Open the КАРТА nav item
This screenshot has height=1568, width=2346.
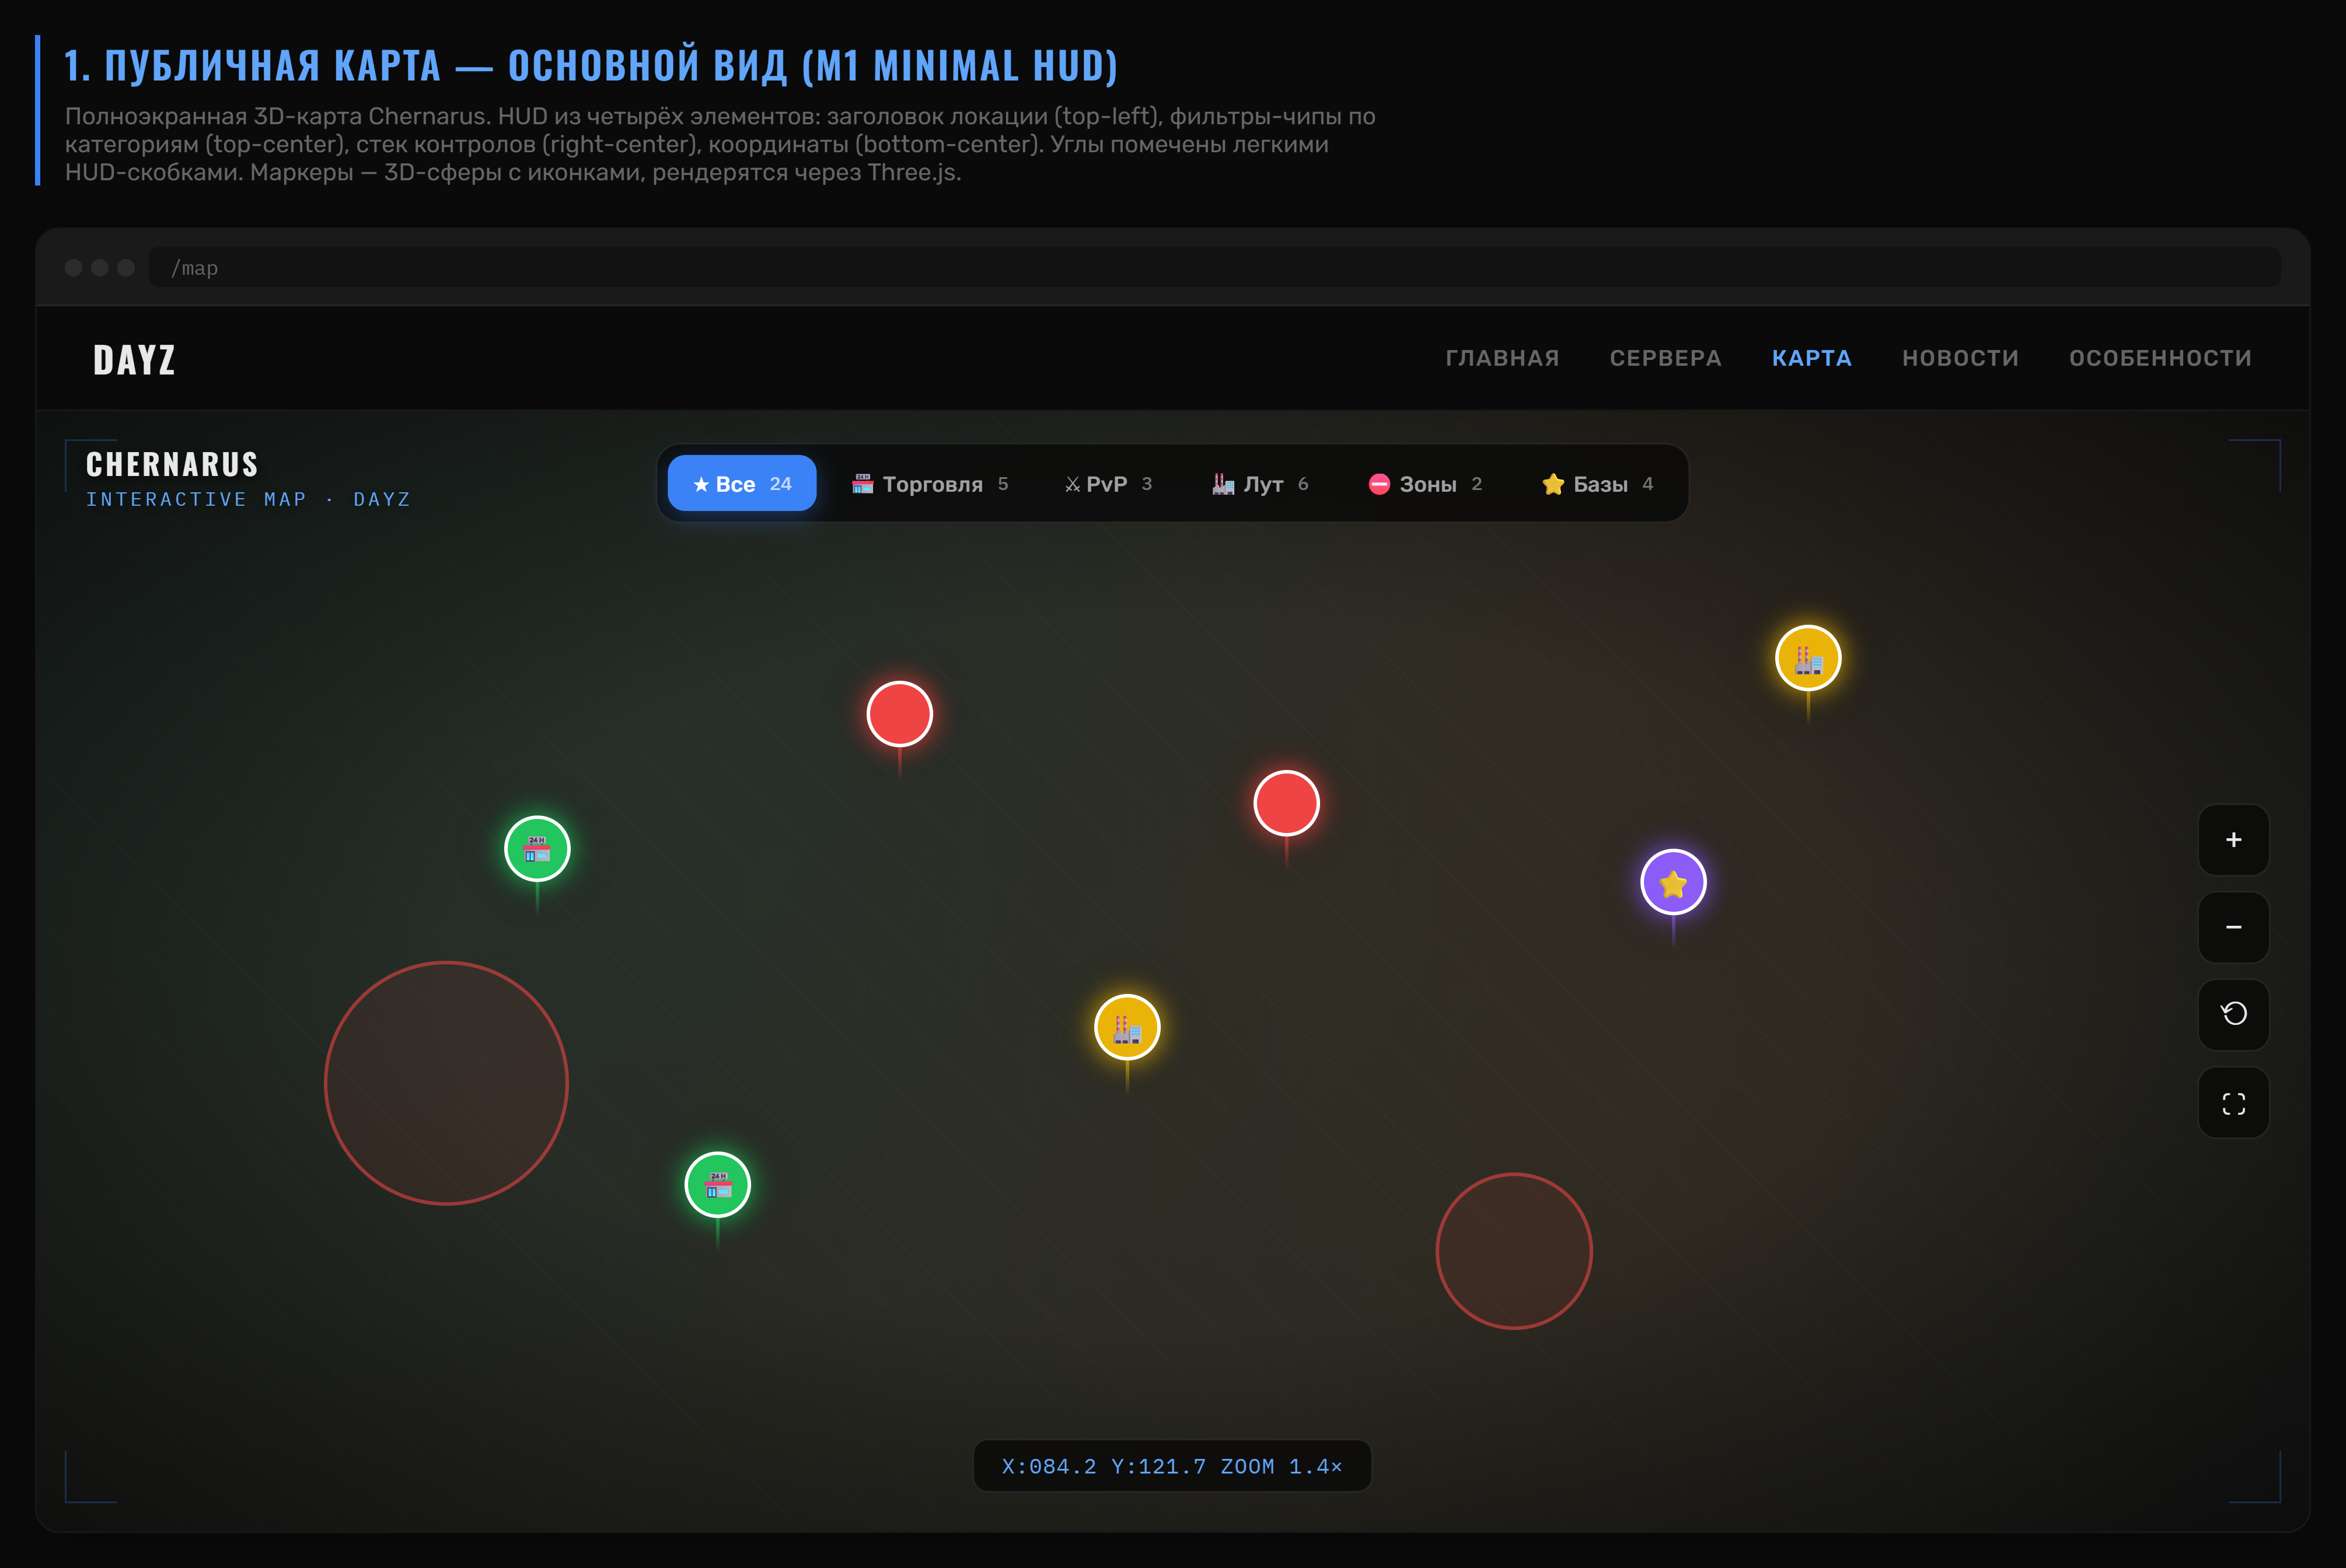point(1811,358)
